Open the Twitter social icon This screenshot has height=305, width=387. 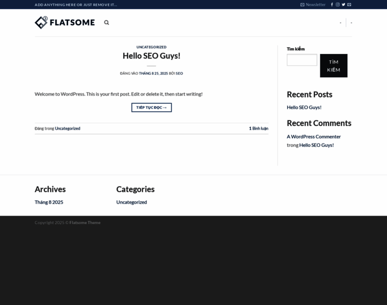[x=343, y=5]
